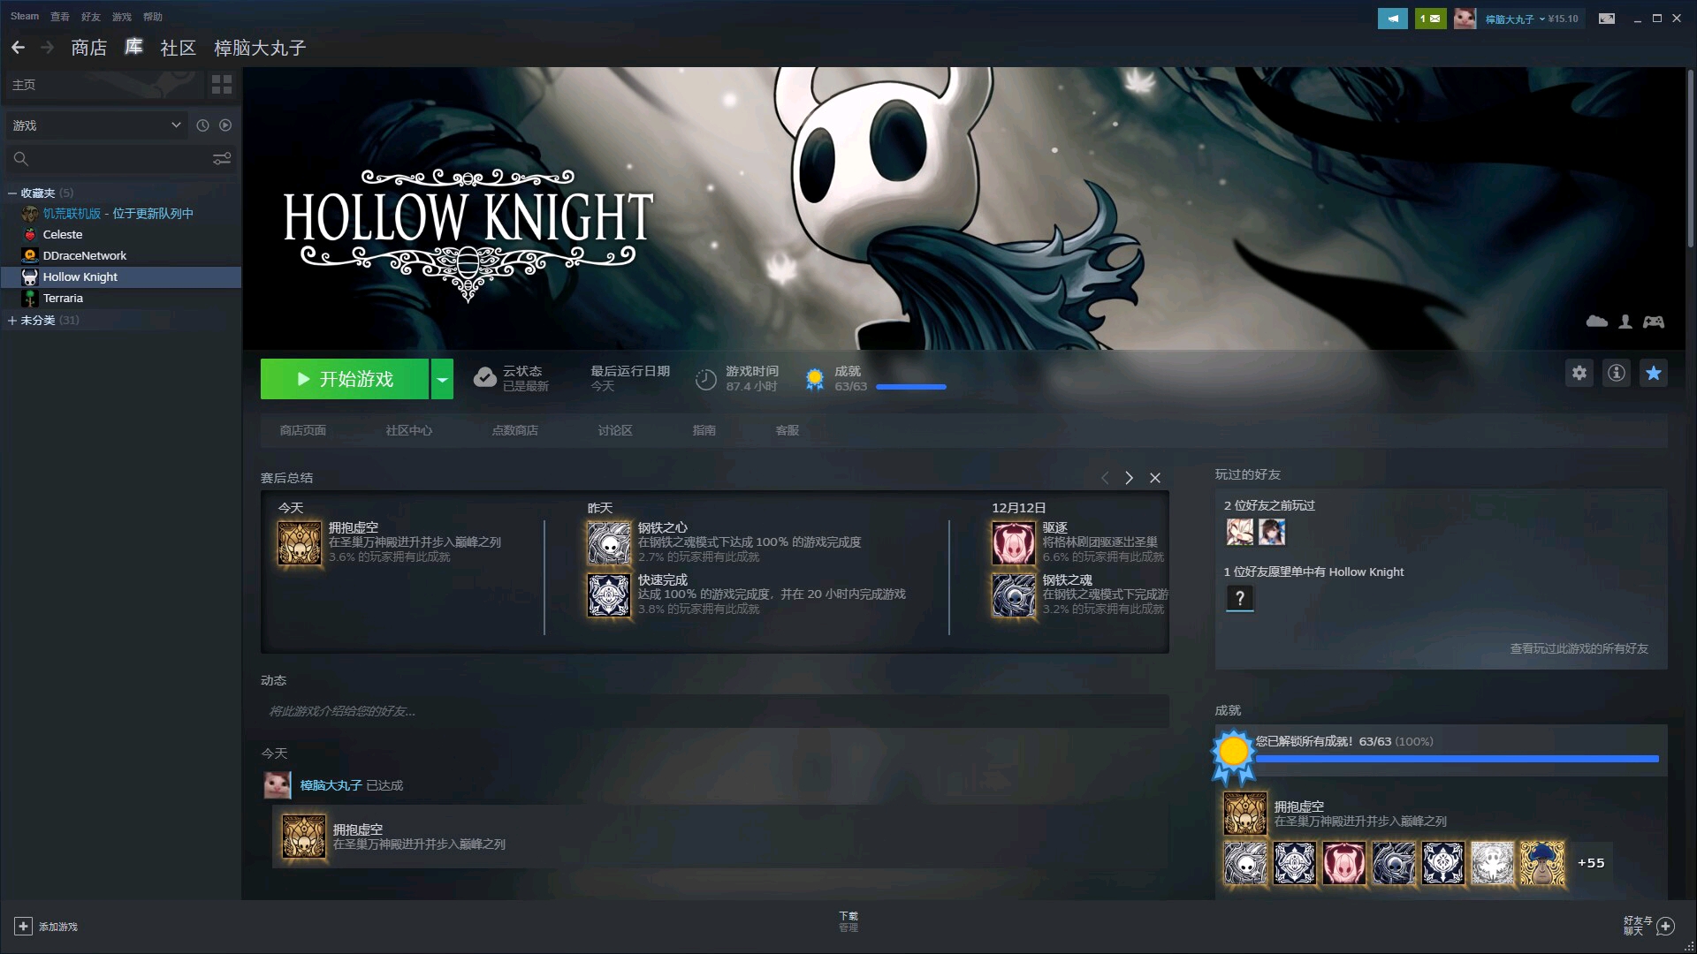Click the Steam Cloud icon on banner

1596,322
